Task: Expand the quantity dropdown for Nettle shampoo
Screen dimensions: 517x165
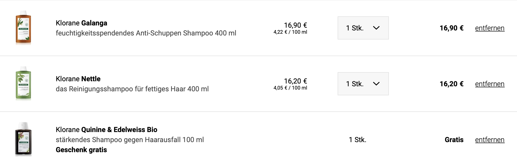Action: pyautogui.click(x=363, y=84)
